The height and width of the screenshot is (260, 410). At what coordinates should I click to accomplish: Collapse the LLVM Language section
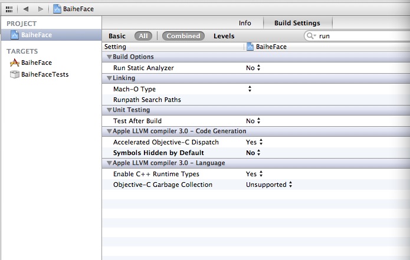(x=109, y=163)
